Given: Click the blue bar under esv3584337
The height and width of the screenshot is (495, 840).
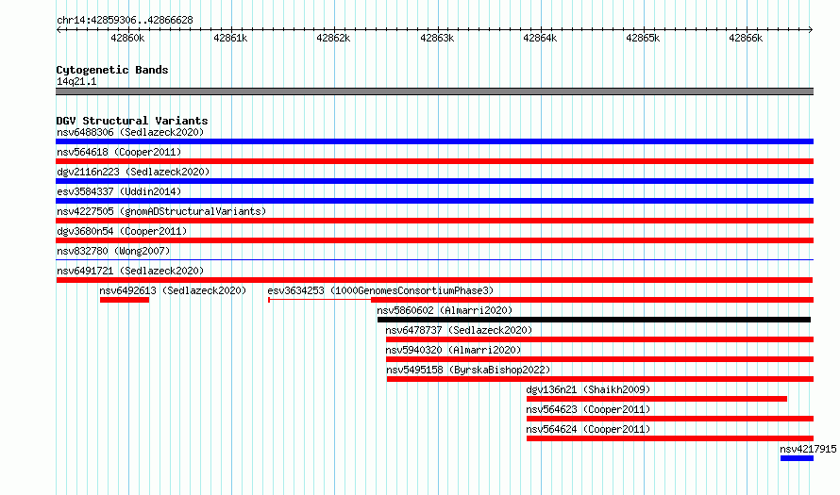Looking at the screenshot, I should pyautogui.click(x=434, y=201).
